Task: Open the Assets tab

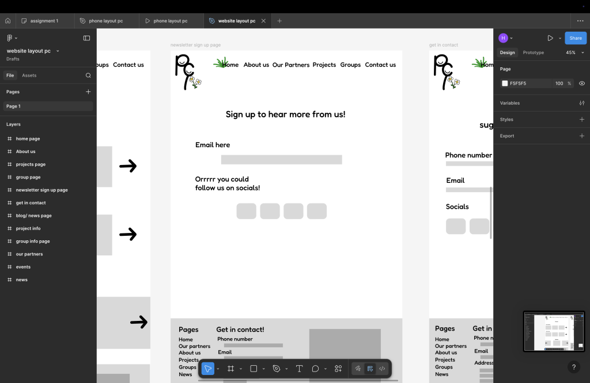Action: click(x=29, y=75)
